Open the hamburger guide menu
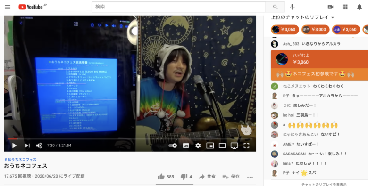 [x=8, y=7]
